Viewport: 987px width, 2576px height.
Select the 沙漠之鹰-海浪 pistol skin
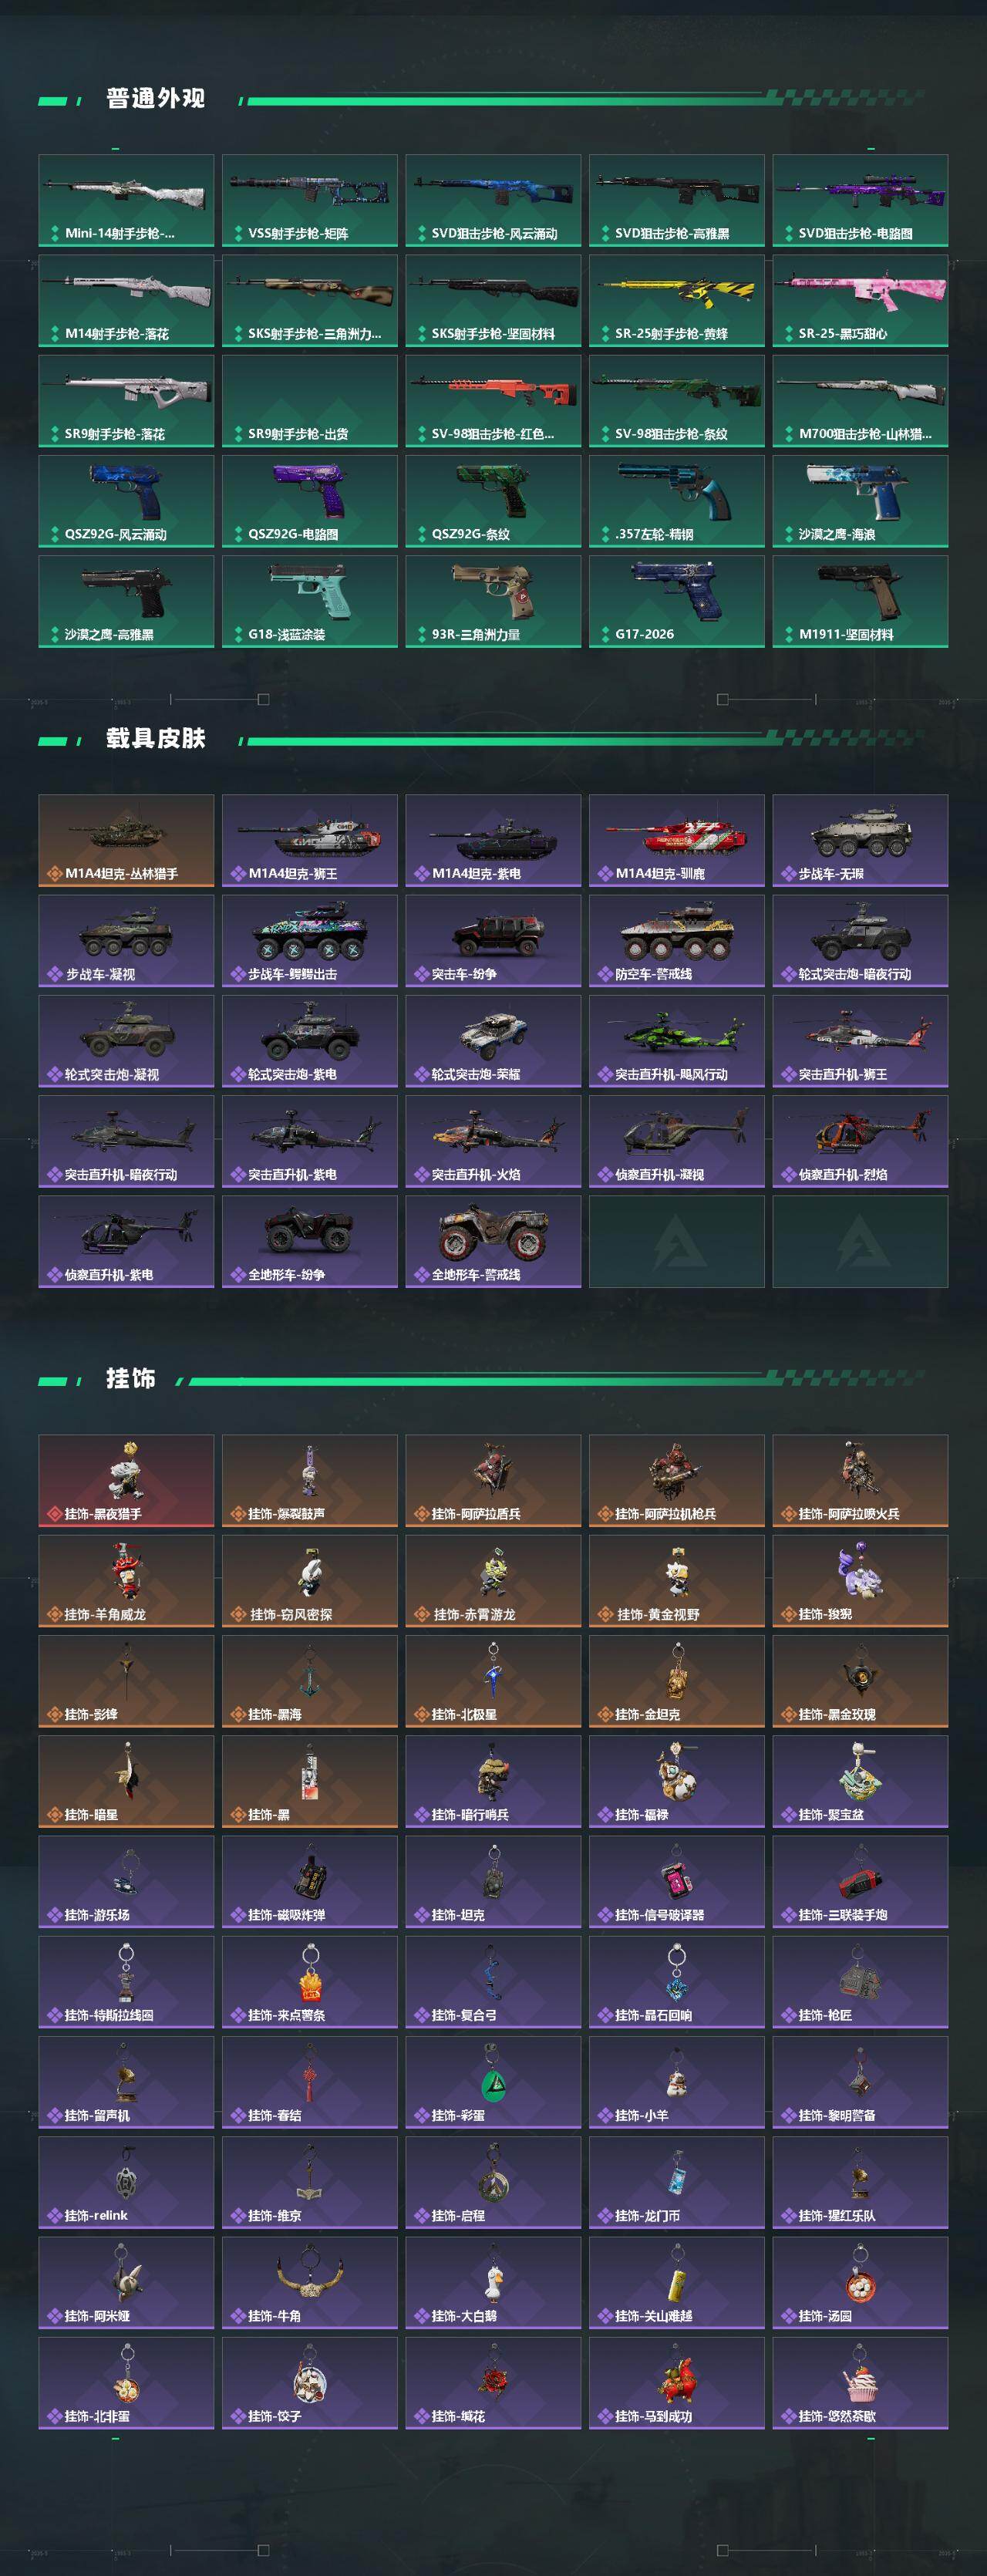click(x=860, y=501)
